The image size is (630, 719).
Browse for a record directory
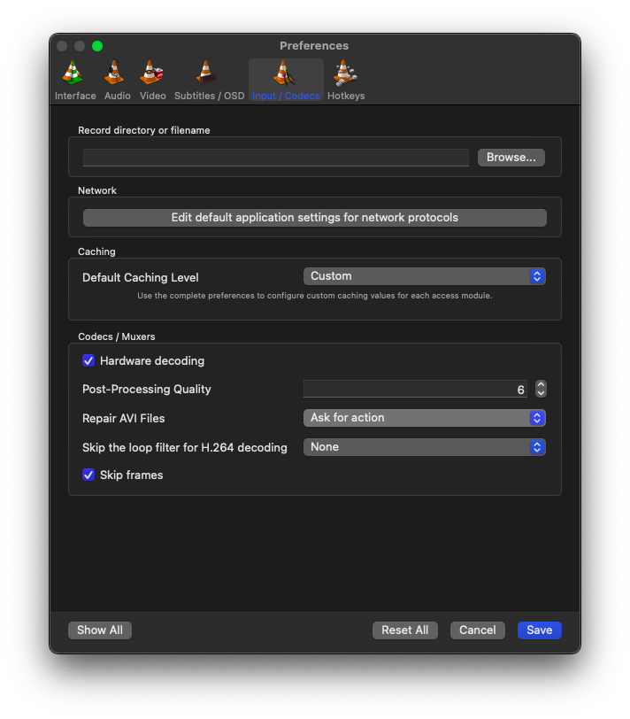[x=511, y=157]
